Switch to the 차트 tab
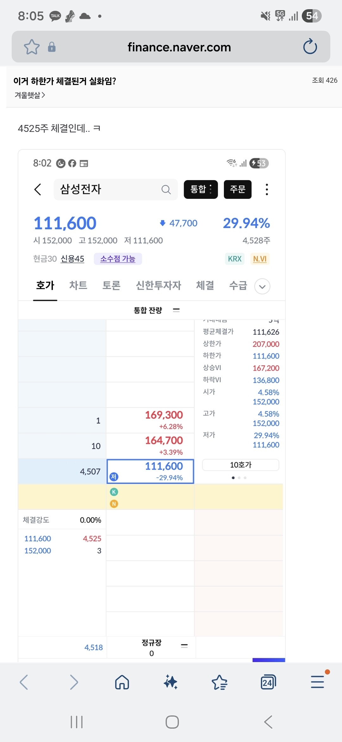 (78, 285)
